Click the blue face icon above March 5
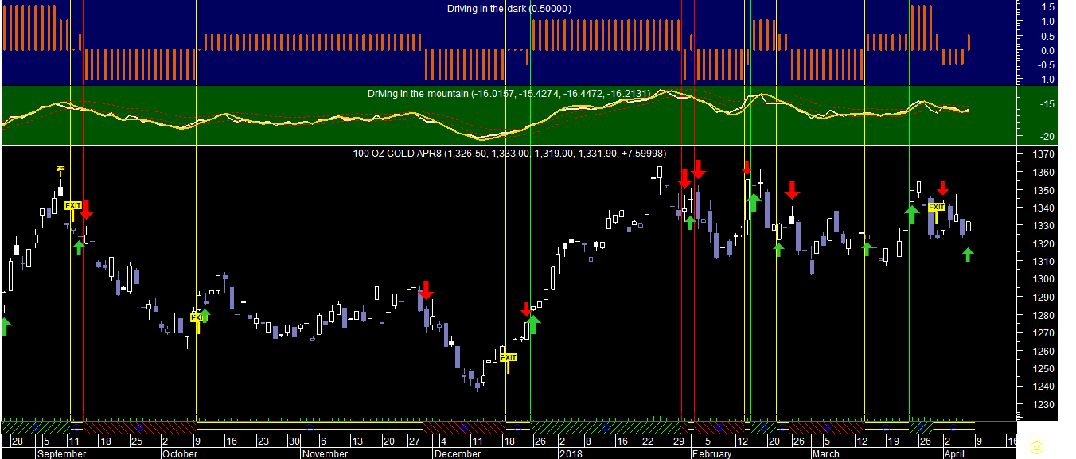 click(x=826, y=426)
